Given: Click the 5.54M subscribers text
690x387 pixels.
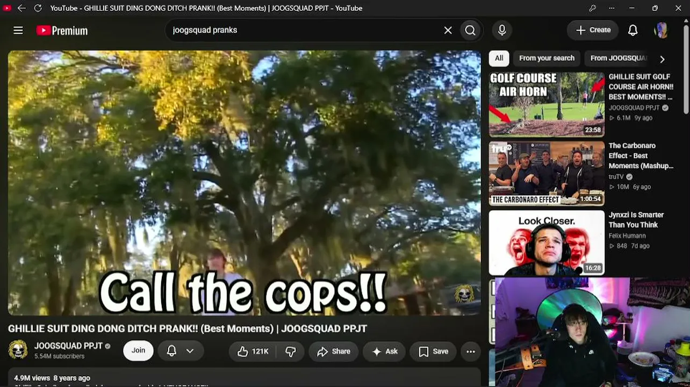Looking at the screenshot, I should tap(59, 356).
